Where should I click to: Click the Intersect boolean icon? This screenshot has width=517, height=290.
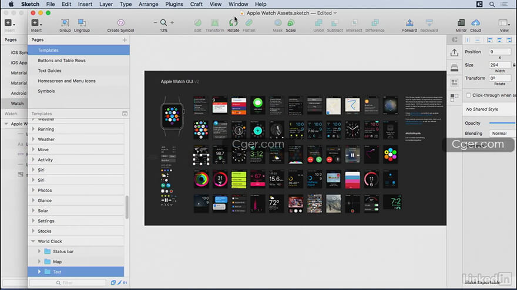pyautogui.click(x=354, y=25)
